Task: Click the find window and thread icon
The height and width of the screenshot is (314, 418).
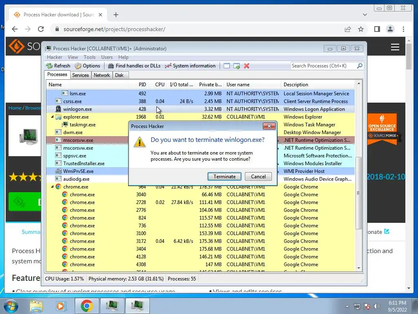Action: tap(236, 66)
